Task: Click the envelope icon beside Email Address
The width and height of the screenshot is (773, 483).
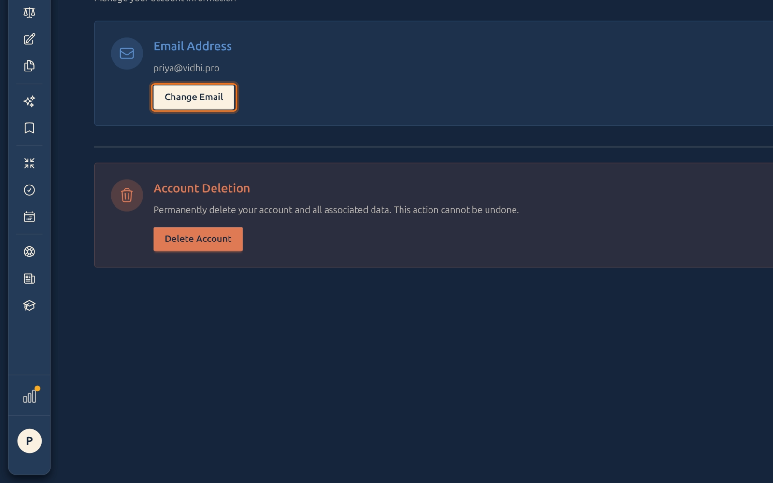Action: pos(127,53)
